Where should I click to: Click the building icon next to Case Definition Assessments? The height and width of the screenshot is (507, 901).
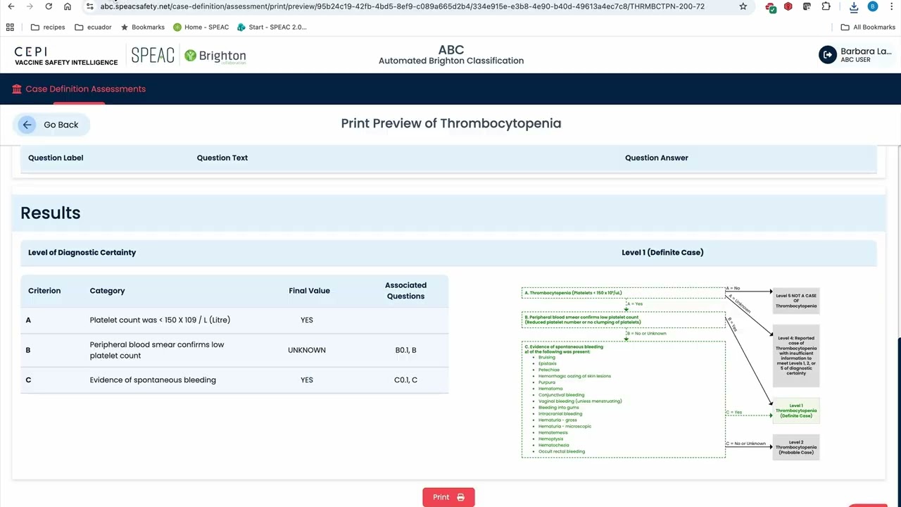point(17,89)
